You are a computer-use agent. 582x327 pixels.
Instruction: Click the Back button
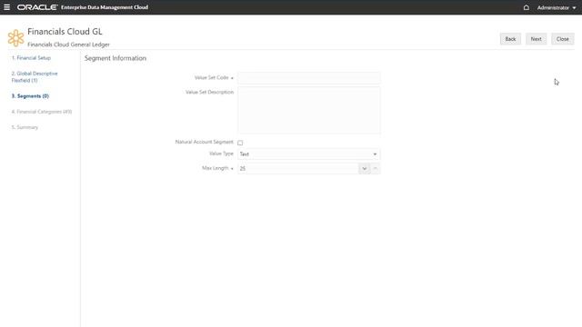(510, 39)
